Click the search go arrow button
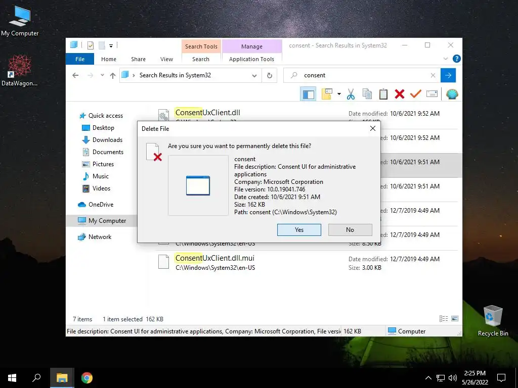Viewport: 518px width, 388px height. click(448, 75)
